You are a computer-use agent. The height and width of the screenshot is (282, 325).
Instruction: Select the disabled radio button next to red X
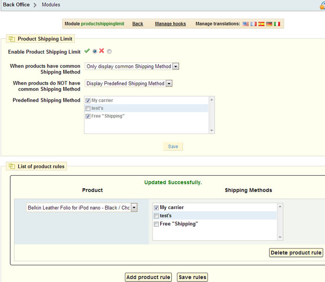coord(110,52)
